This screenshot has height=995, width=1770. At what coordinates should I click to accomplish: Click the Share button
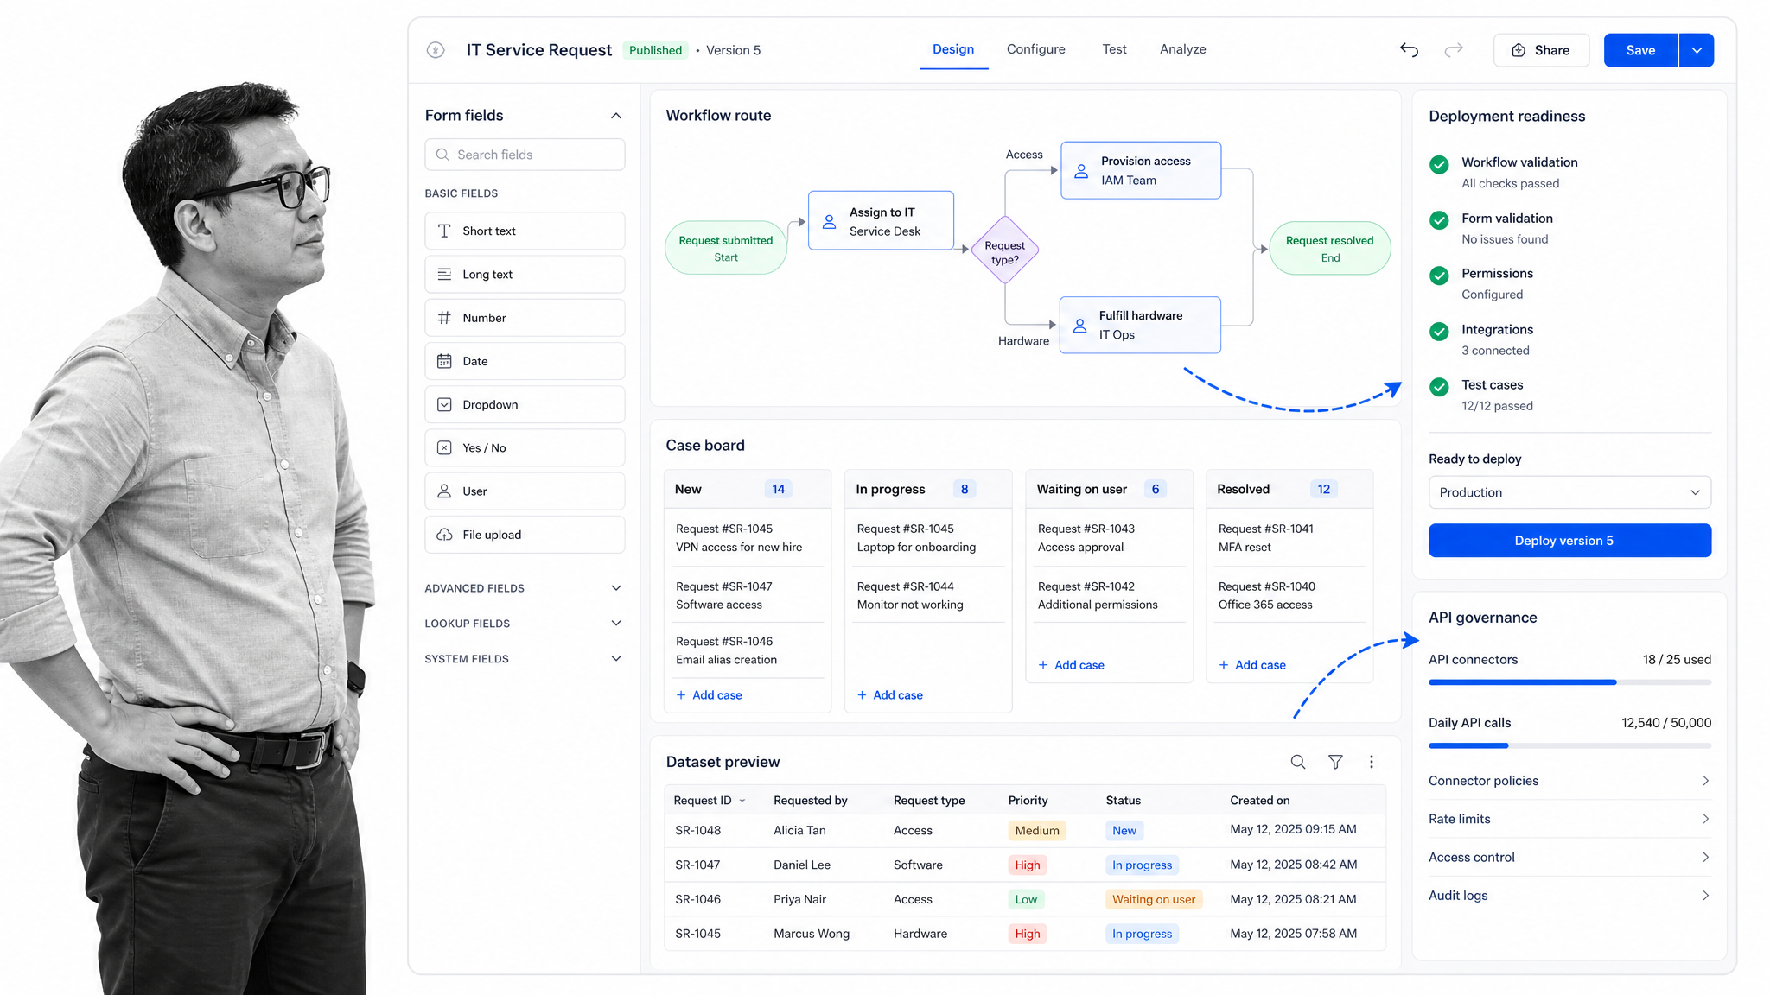[x=1541, y=50]
